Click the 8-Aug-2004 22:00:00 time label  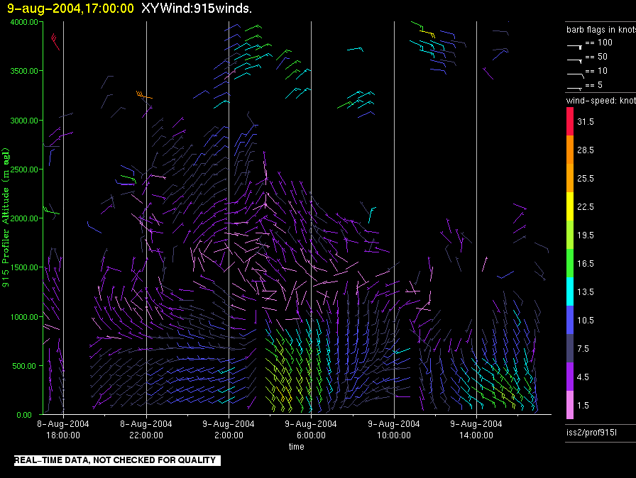(146, 429)
